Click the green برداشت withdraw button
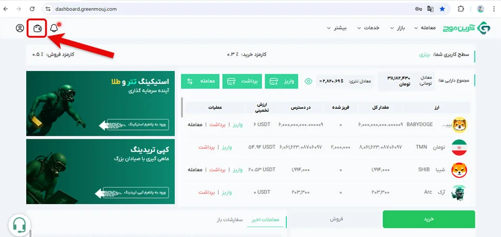 tap(242, 81)
